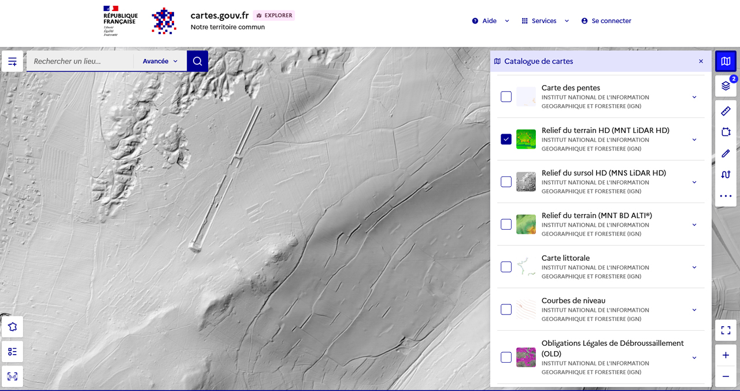Expand Carte des pentes details chevron
This screenshot has width=740, height=391.
point(694,97)
